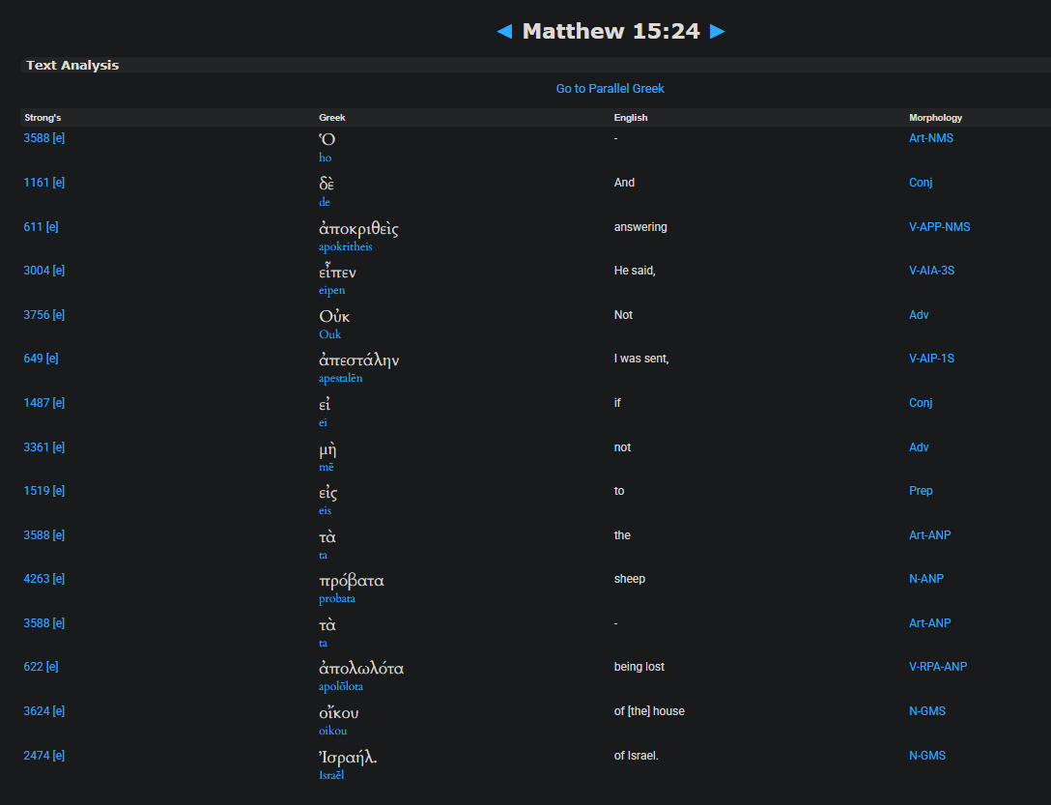Open the 'Israēl' transliteration link
1051x805 pixels.
click(331, 775)
